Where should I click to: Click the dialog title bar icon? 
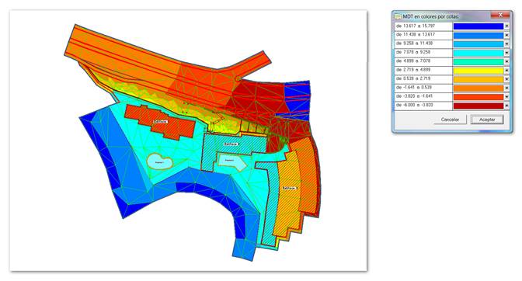(x=398, y=16)
